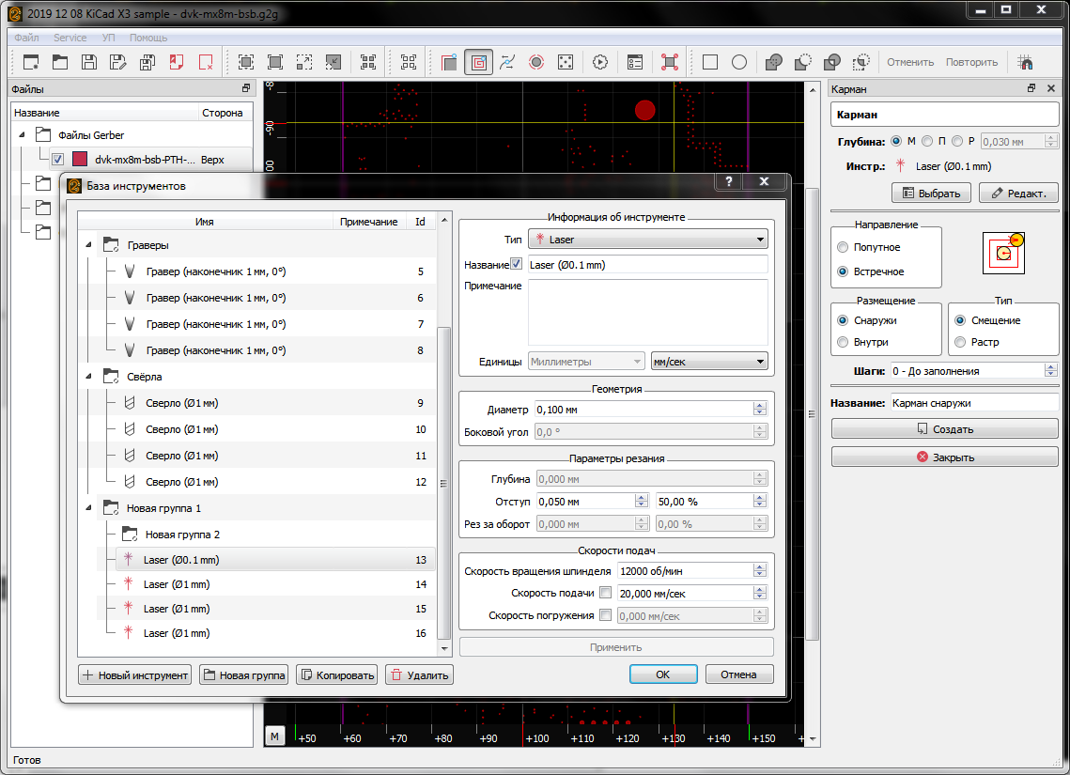Enable the Скорость подачи checkbox
This screenshot has width=1070, height=775.
606,593
